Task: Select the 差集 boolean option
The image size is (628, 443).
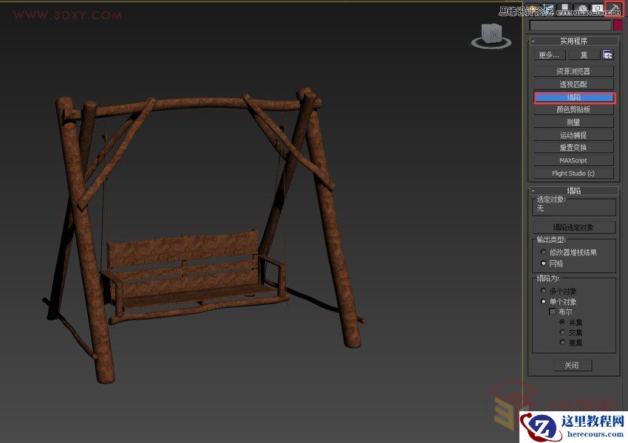Action: pos(571,343)
